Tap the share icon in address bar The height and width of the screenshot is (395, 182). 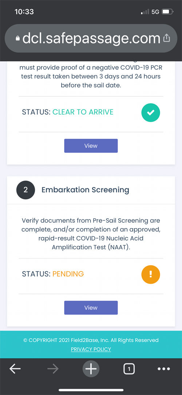pos(167,38)
